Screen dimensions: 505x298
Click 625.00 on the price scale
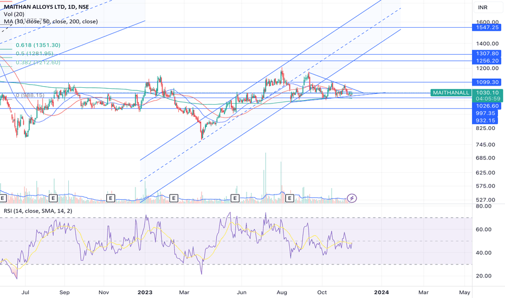[485, 173]
